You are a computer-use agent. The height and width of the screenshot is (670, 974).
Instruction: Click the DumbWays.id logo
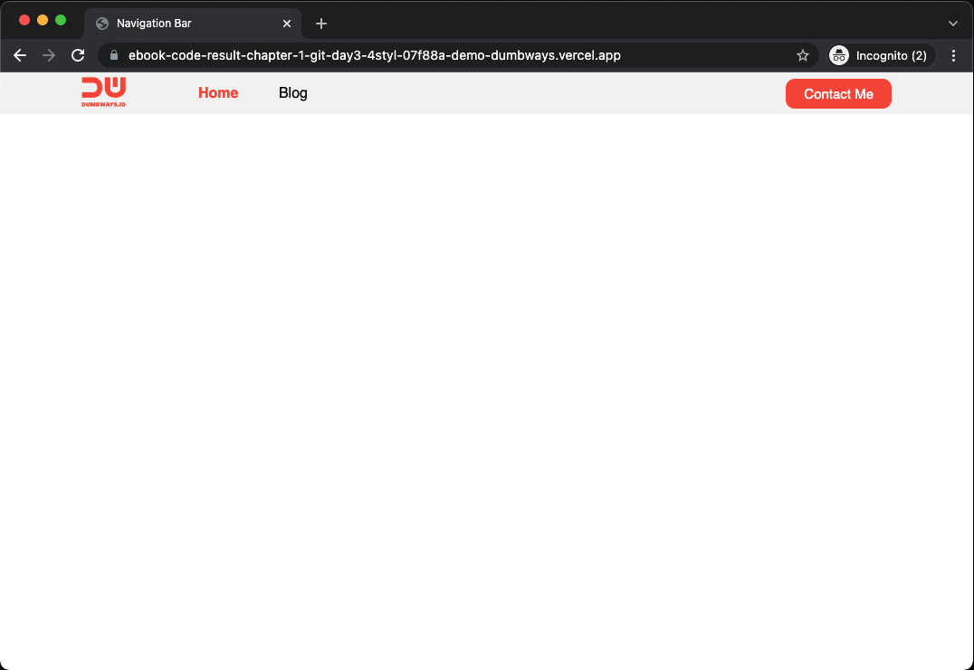104,92
